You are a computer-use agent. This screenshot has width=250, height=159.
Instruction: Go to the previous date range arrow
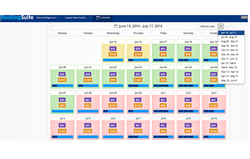click(49, 27)
